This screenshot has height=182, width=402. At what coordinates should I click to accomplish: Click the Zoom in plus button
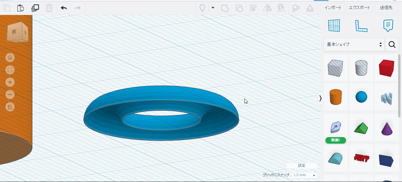click(x=10, y=82)
